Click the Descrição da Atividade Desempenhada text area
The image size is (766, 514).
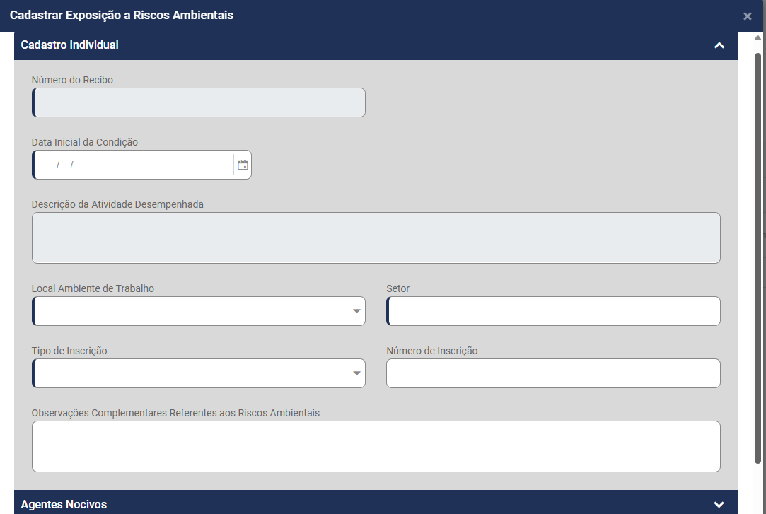point(376,238)
